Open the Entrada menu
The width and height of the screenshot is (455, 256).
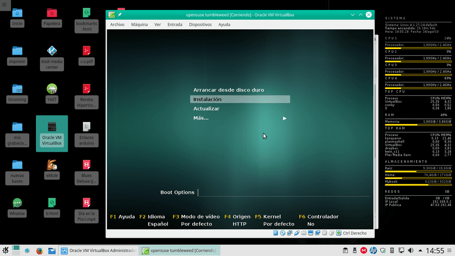[175, 24]
